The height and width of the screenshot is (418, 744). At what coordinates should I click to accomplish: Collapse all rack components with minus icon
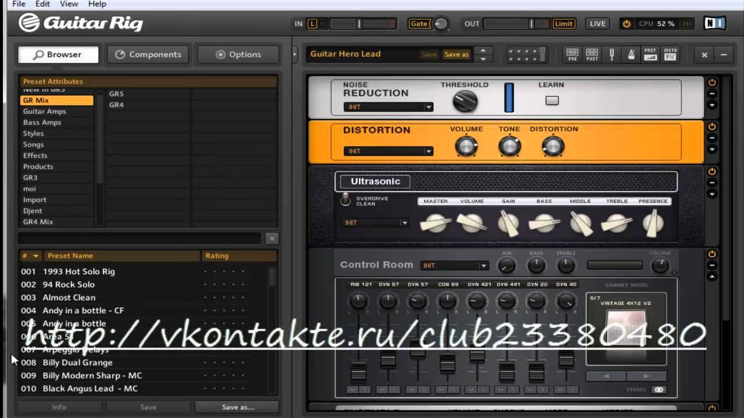coord(724,55)
